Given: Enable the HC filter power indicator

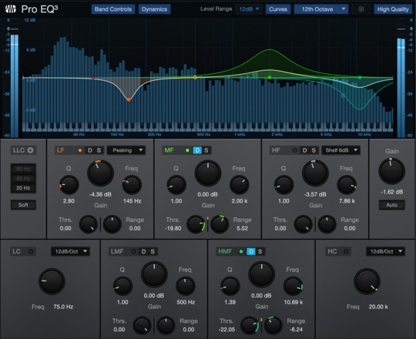Looking at the screenshot, I should pyautogui.click(x=346, y=251).
